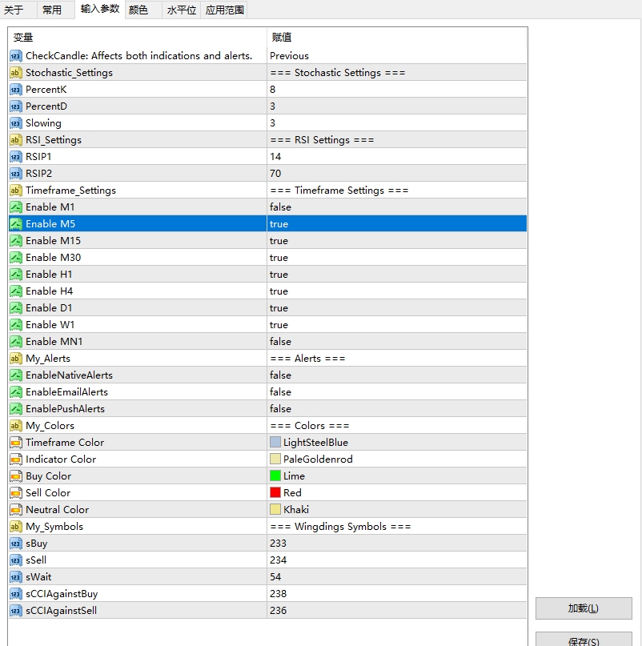The image size is (642, 646).
Task: Edit the sWait value 54
Action: 397,577
